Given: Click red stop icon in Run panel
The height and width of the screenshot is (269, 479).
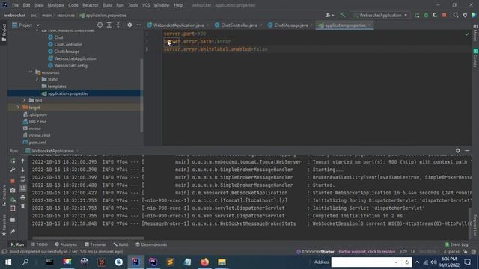Looking at the screenshot, I should 13,181.
